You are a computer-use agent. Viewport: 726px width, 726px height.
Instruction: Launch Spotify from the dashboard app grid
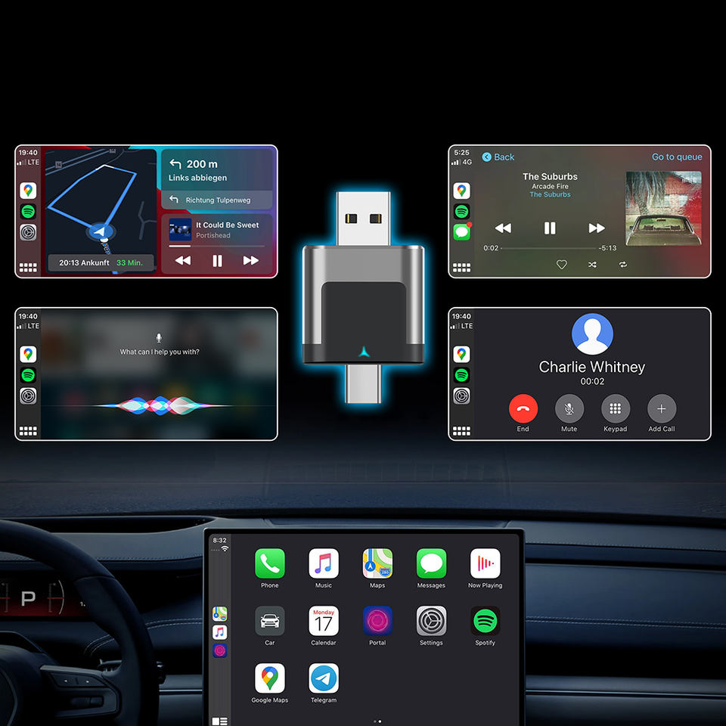(485, 620)
